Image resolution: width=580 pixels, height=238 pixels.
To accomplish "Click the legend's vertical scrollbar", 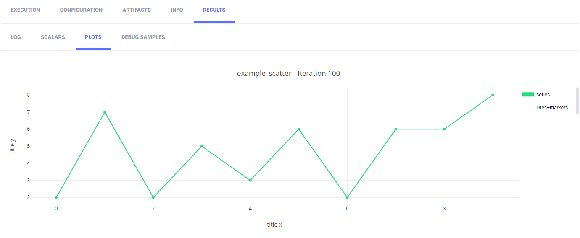I will coord(577,101).
